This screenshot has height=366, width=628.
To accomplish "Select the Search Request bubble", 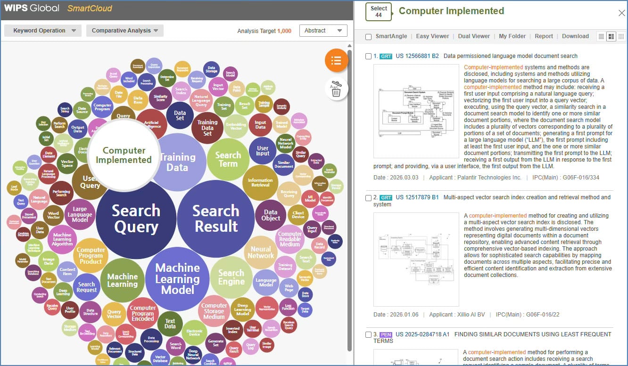I will coord(87,287).
